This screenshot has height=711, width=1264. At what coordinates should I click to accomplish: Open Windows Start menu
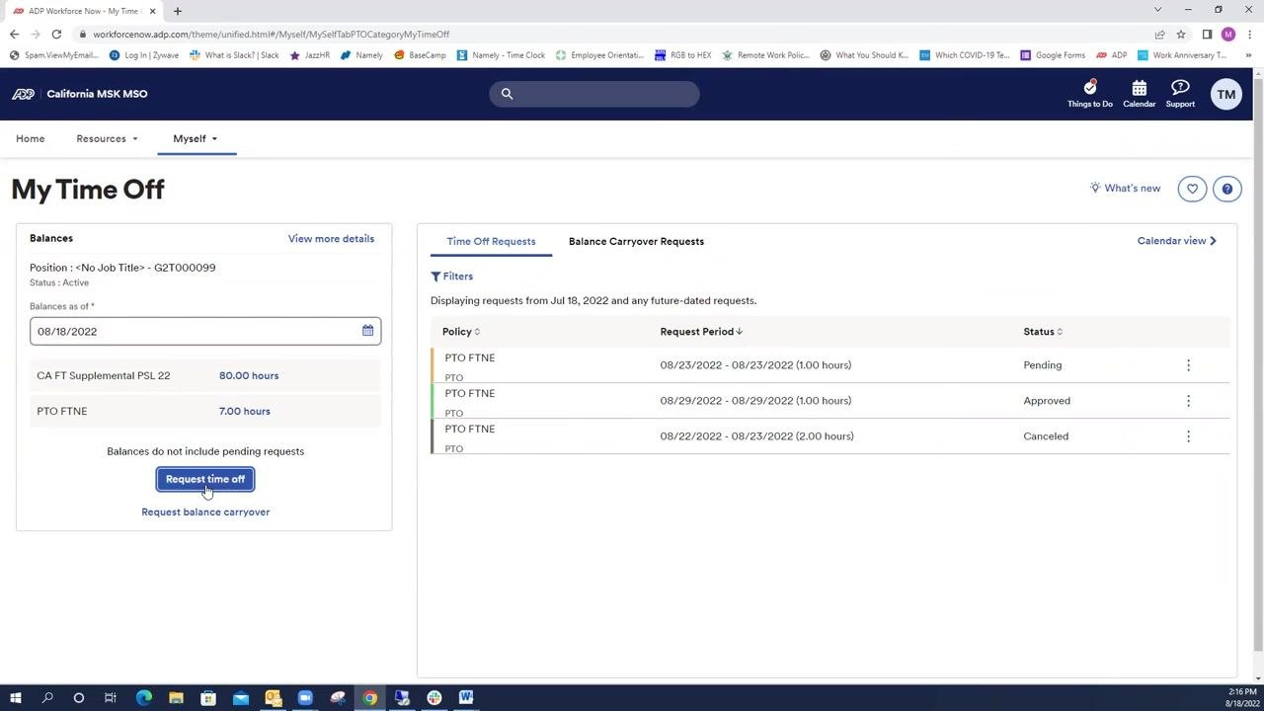[15, 698]
